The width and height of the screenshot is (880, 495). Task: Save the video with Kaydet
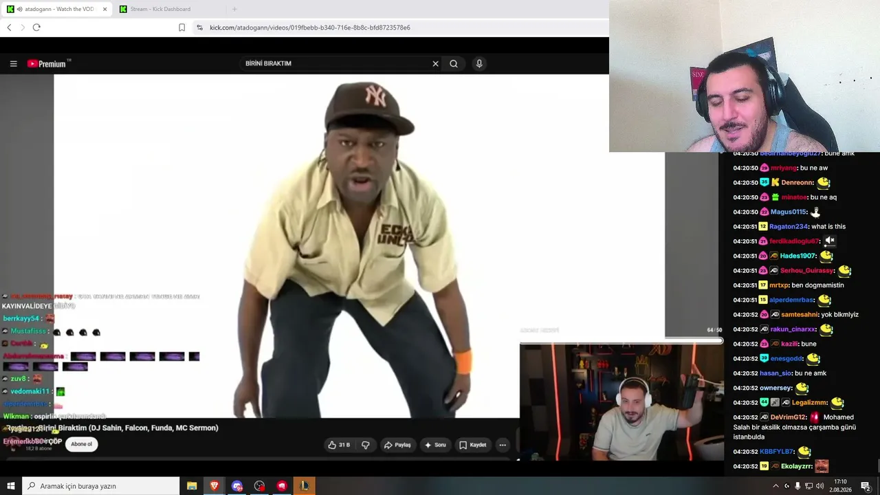472,445
